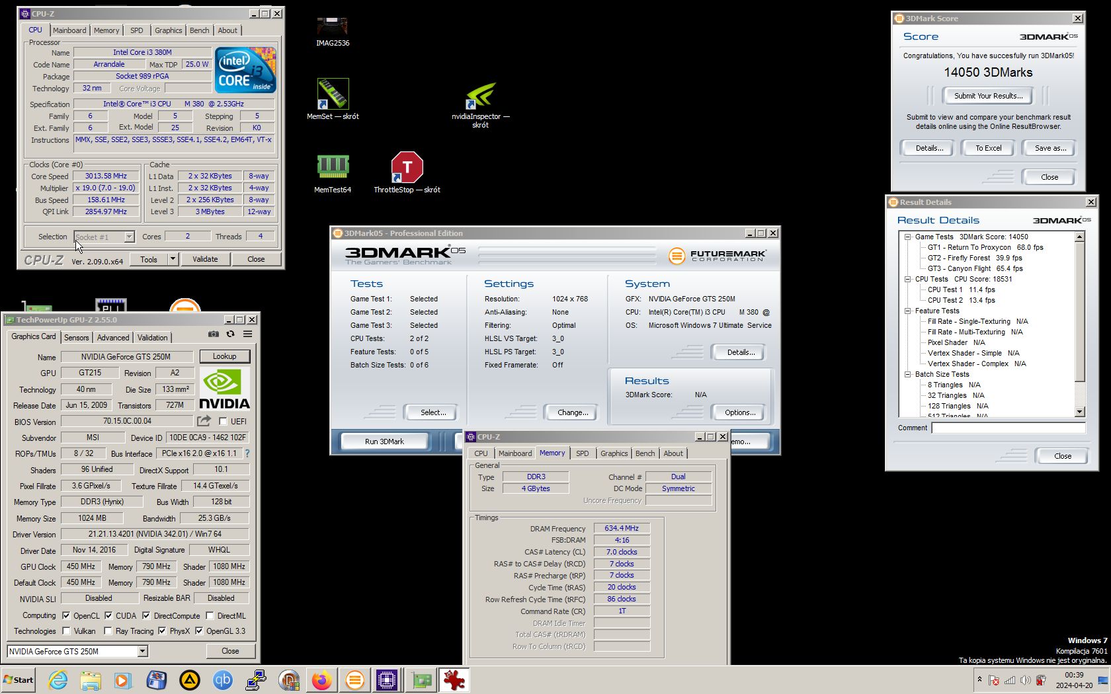1111x694 pixels.
Task: Open CPU-Z Tools dropdown arrow
Action: point(173,259)
